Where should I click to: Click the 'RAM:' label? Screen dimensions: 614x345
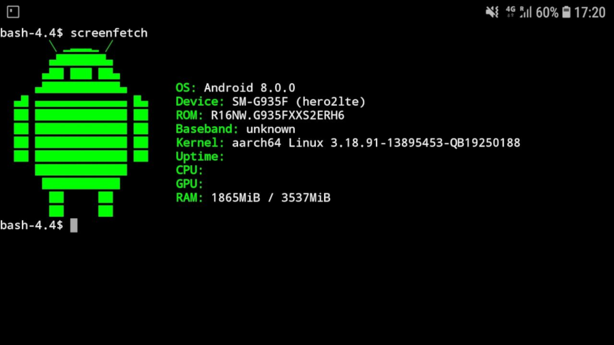189,198
